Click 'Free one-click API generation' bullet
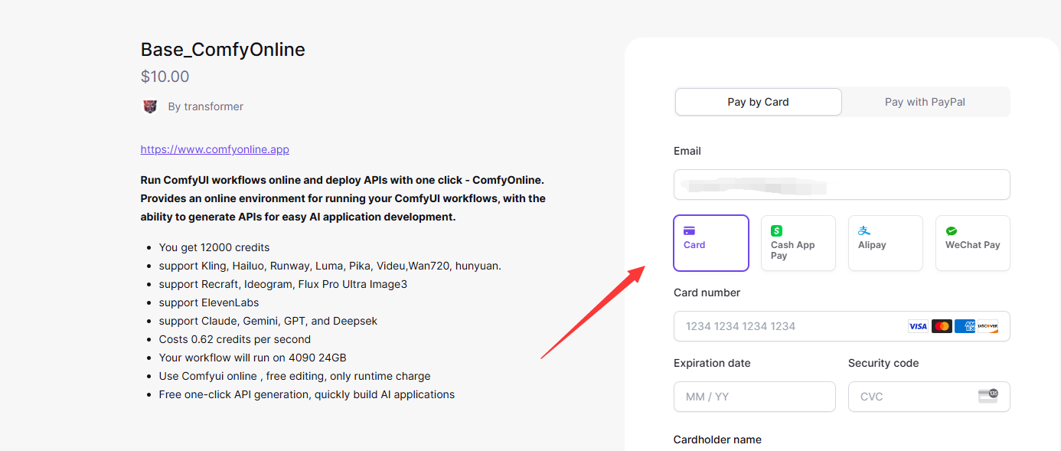 307,394
